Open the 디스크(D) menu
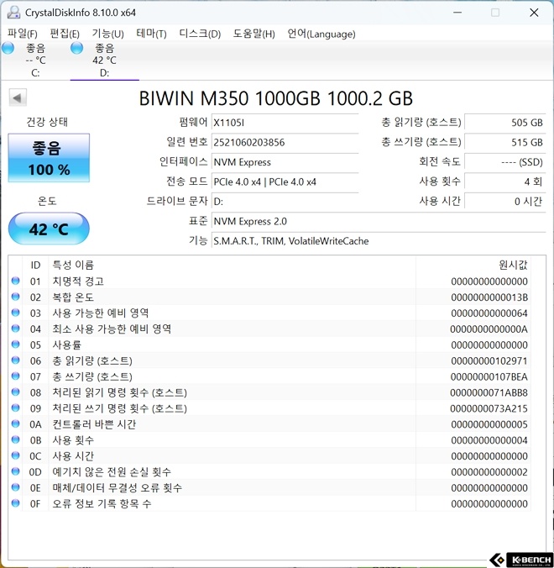 click(x=200, y=34)
